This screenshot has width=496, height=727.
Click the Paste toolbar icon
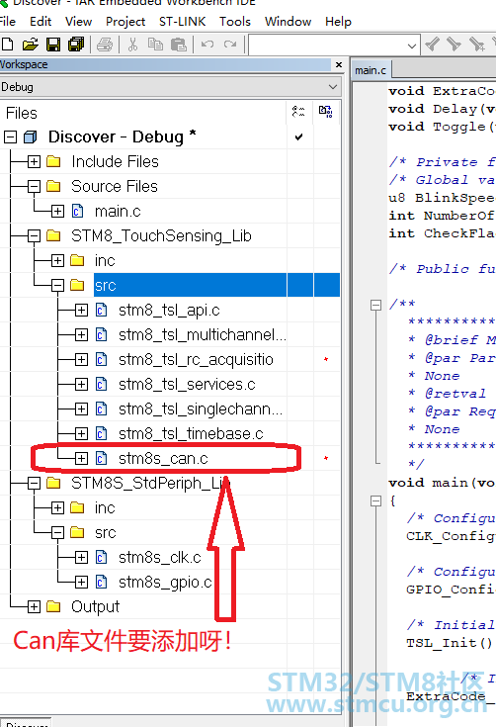[178, 45]
